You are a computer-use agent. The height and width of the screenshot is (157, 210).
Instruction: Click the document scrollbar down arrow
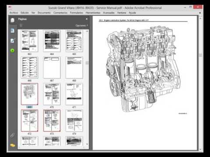[x=200, y=149]
